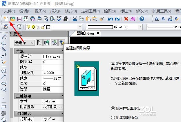Click the Copy icon
The height and width of the screenshot is (122, 181).
pos(82,19)
